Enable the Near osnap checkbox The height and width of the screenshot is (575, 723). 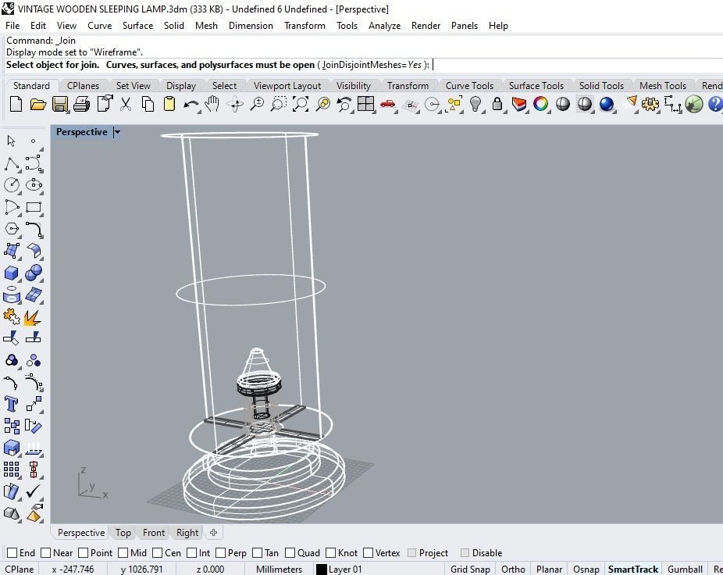[x=45, y=553]
